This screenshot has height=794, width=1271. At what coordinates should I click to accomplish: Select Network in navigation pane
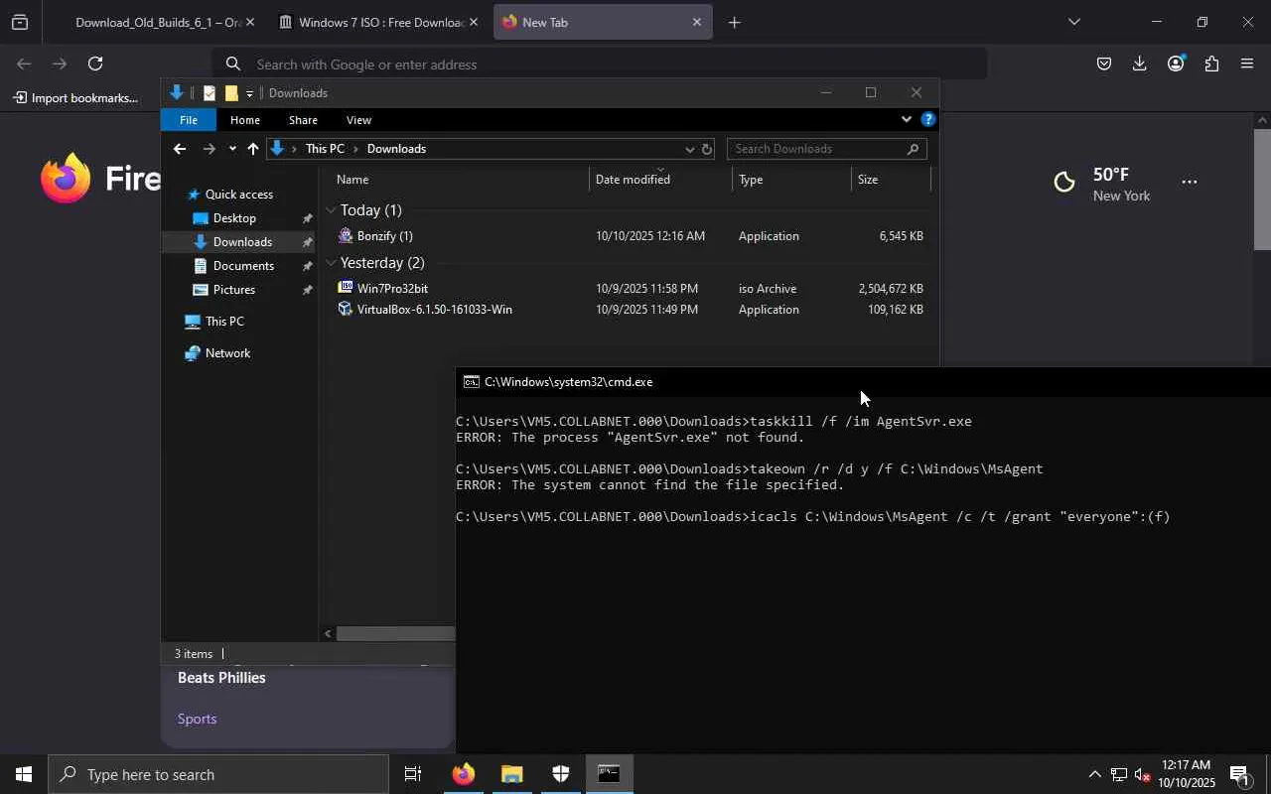[x=227, y=353]
